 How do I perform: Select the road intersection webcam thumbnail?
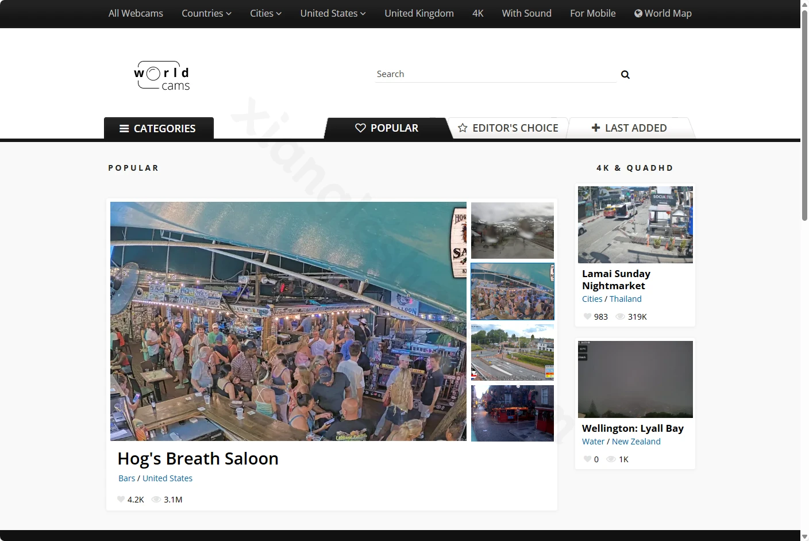tap(513, 352)
